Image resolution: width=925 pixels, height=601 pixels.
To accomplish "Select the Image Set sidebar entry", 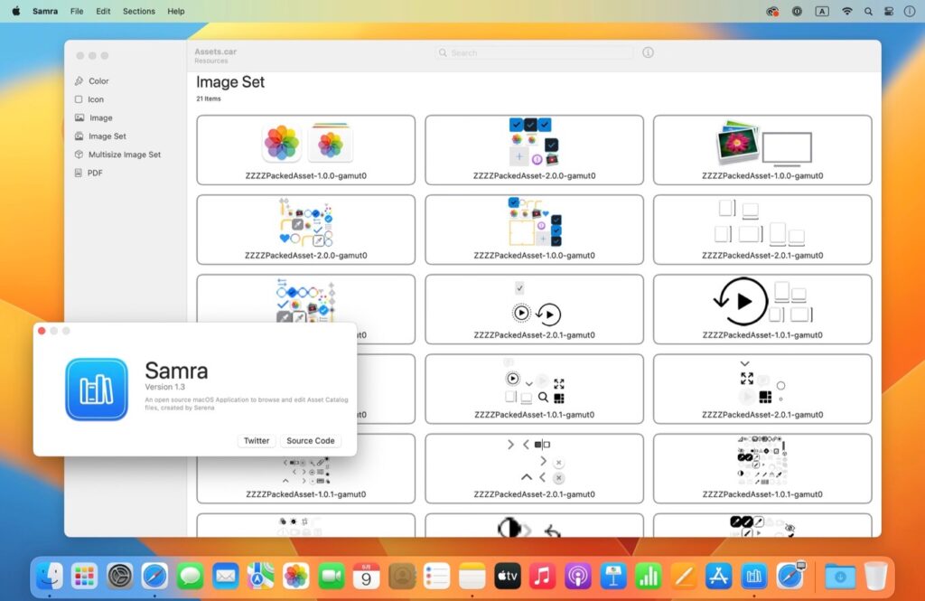I will (x=106, y=136).
